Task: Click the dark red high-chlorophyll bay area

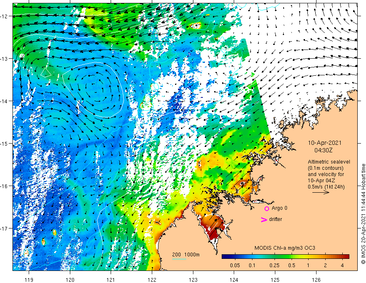Action: [213, 228]
